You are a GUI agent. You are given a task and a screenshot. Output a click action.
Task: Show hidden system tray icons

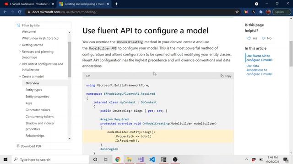tap(246, 159)
